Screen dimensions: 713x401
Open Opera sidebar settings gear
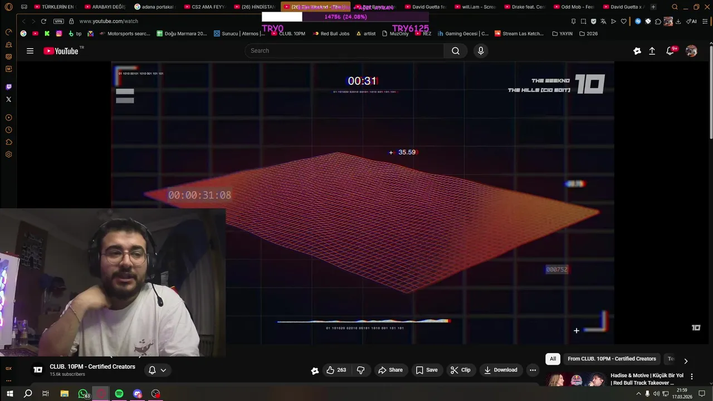tap(8, 154)
